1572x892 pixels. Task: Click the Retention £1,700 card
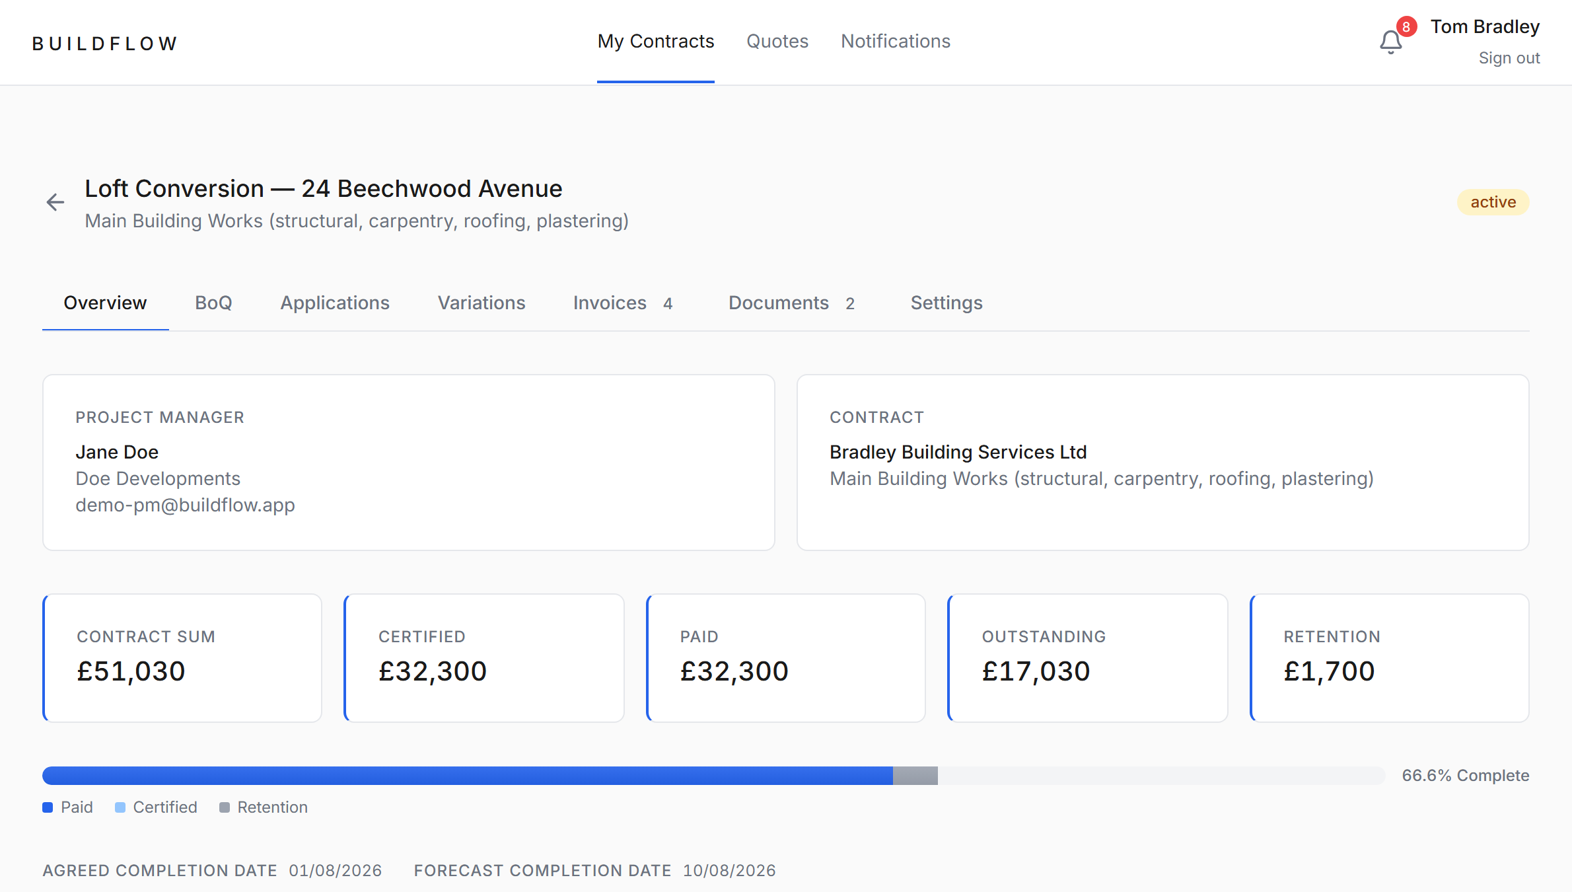(x=1390, y=658)
